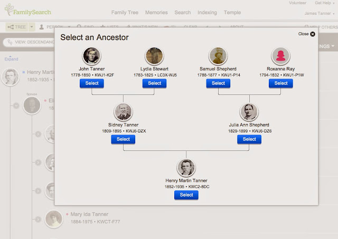
Task: Click the ID text KWC2-8DC
Action: [199, 187]
